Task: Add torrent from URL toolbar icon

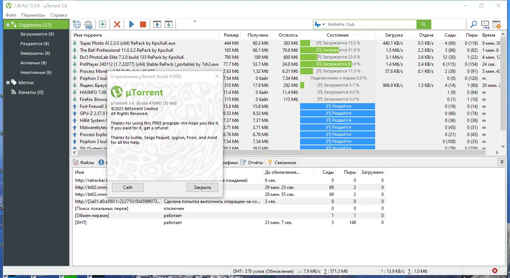Action: (x=88, y=24)
